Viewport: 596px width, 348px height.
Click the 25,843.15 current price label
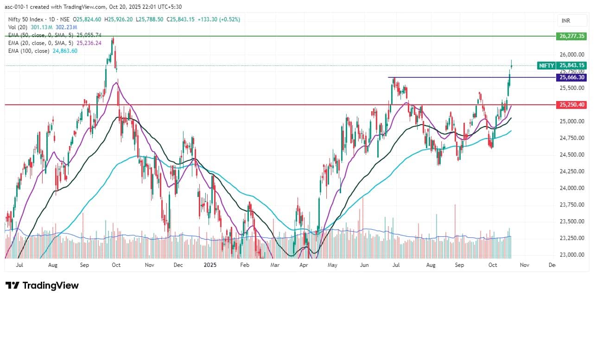tap(572, 65)
